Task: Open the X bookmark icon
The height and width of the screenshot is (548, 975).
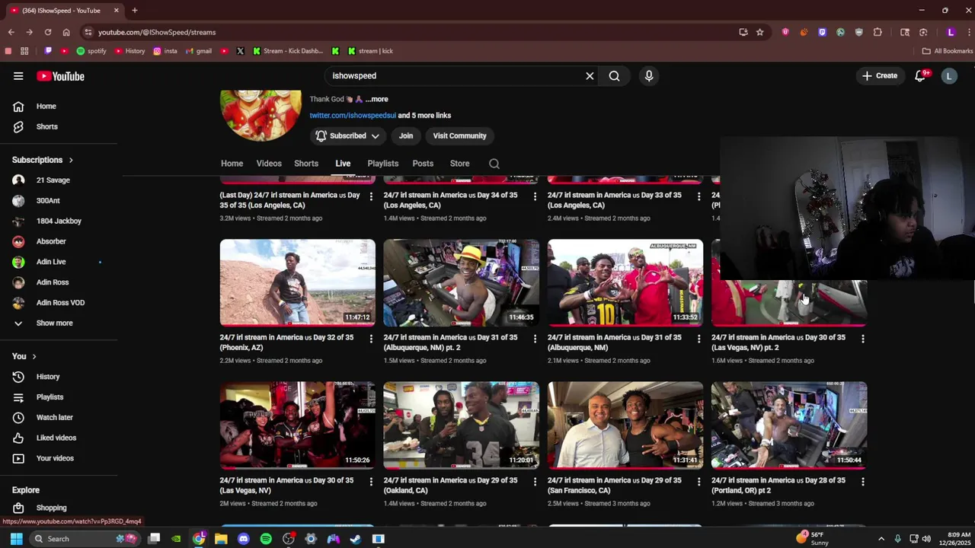Action: [240, 51]
